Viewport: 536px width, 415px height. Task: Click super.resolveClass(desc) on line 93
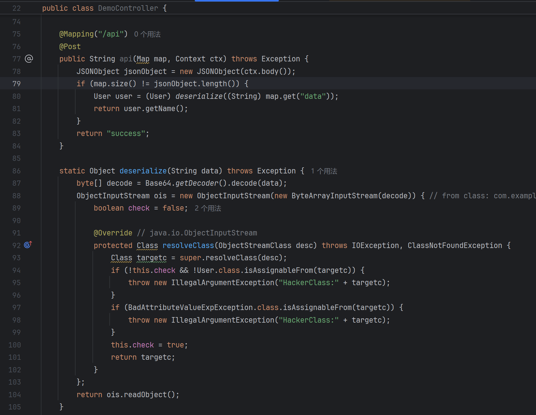pyautogui.click(x=231, y=258)
